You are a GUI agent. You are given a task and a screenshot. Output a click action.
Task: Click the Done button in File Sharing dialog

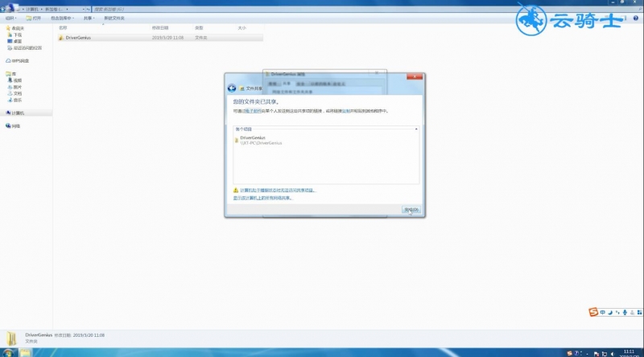click(x=411, y=210)
